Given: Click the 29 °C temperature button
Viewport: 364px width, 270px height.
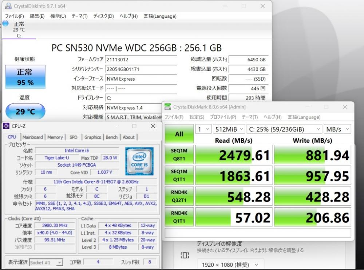Looking at the screenshot, I should [25, 111].
